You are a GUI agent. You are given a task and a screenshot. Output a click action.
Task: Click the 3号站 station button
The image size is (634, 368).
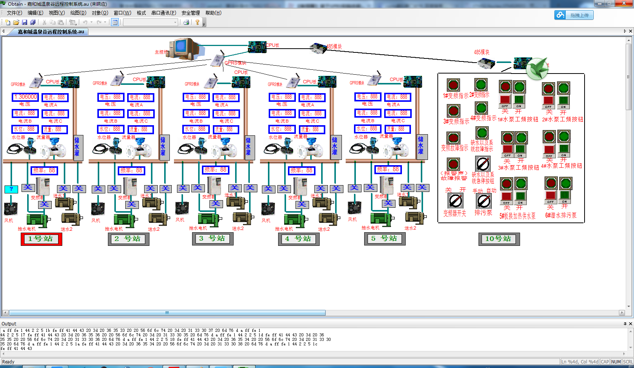click(213, 239)
